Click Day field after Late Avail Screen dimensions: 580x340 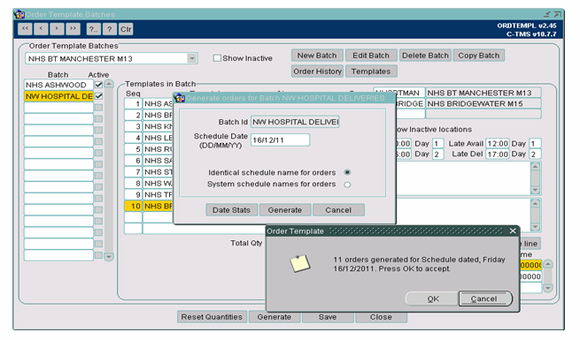(x=535, y=143)
